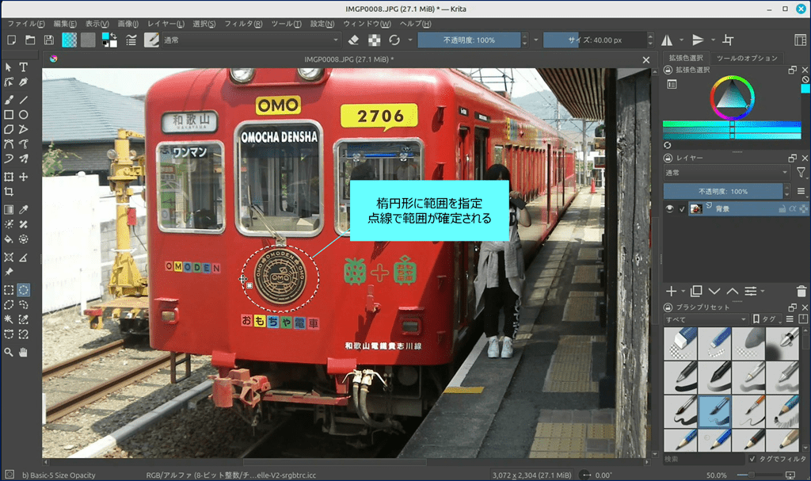The width and height of the screenshot is (811, 481).
Task: Select the Crop tool
Action: [x=9, y=193]
